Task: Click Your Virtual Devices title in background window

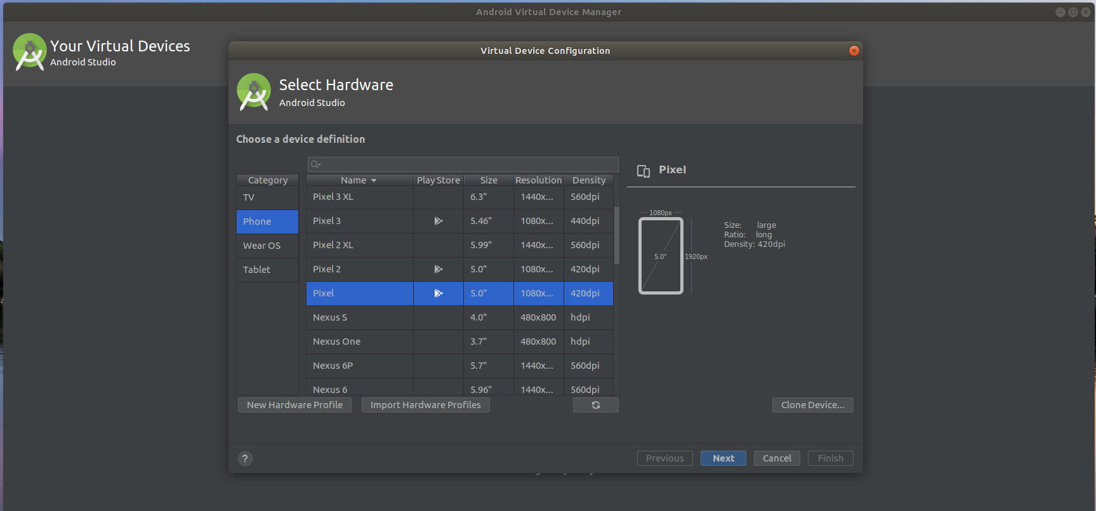Action: tap(120, 46)
